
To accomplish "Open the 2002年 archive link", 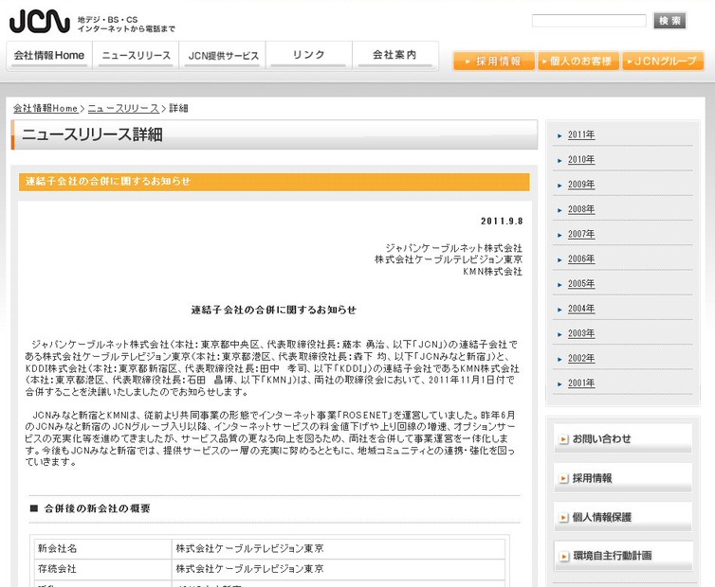I will (581, 358).
